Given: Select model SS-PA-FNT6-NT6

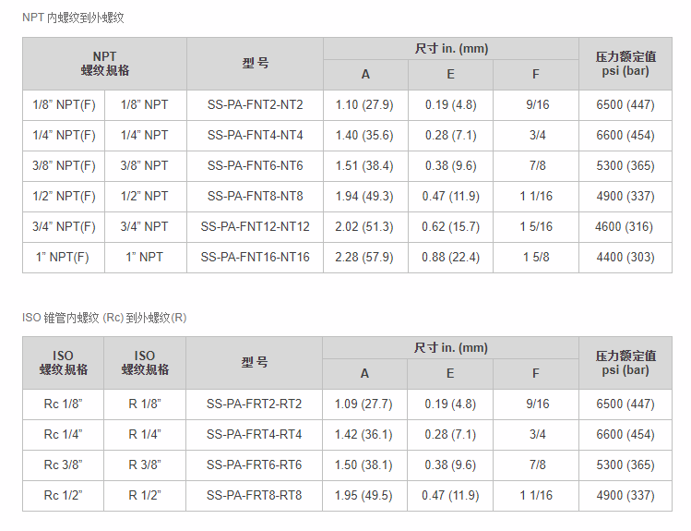Looking at the screenshot, I should click(x=255, y=166).
